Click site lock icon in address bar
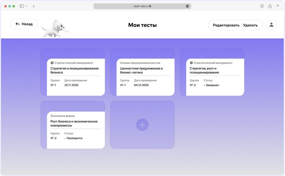 [x=150, y=6]
